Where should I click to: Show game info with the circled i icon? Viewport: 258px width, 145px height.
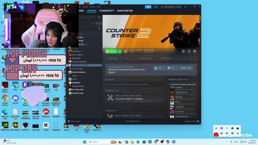[x=189, y=51]
